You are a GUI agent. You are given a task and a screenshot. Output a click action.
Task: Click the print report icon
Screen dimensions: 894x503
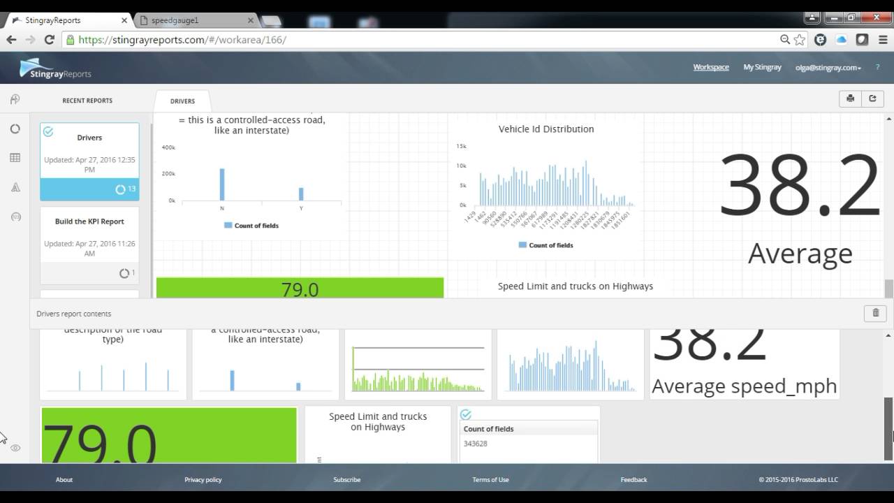pos(850,99)
